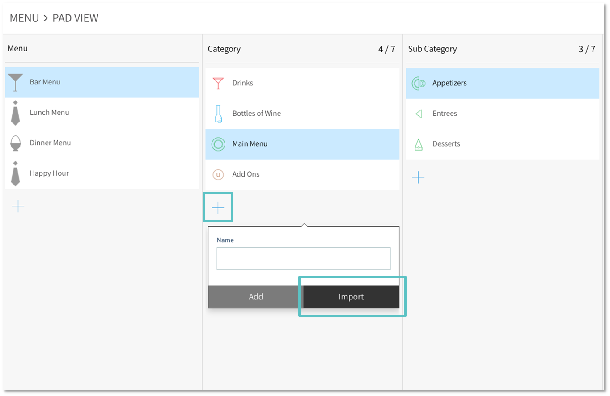Screen dimensions: 610x396
Task: Click the egg cup icon for Dinner Menu
Action: [16, 143]
